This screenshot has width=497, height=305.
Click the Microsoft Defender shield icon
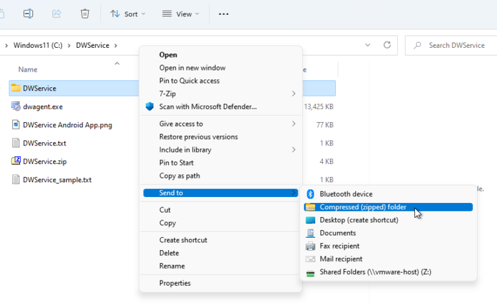click(149, 107)
